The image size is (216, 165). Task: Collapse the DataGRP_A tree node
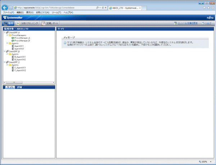coord(5,32)
